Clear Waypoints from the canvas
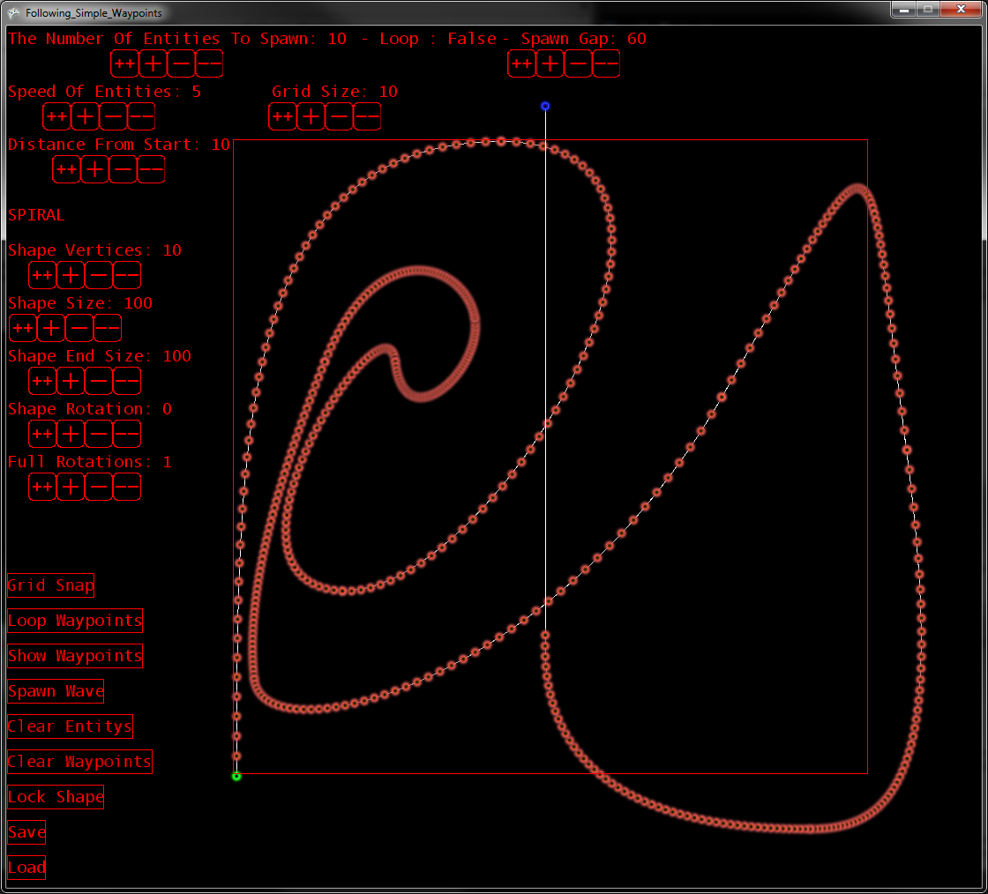Viewport: 988px width, 894px height. coord(79,762)
